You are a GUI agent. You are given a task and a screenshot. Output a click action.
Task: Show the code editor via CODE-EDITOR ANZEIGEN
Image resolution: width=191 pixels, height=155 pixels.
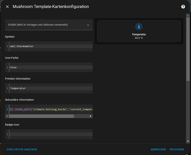click(x=22, y=149)
